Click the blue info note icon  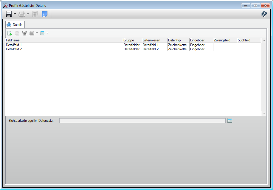tap(44, 14)
